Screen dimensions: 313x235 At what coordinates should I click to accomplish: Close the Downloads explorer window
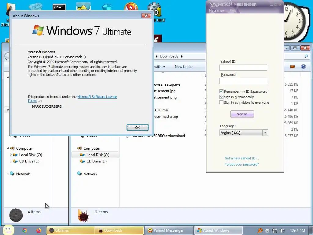tap(305, 48)
